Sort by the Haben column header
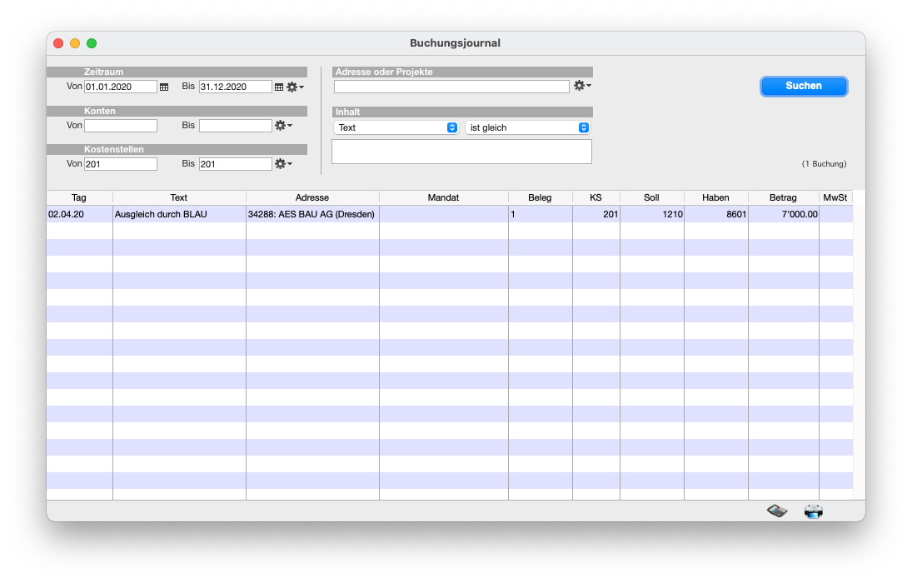Screen dimensions: 912x583 (x=716, y=198)
